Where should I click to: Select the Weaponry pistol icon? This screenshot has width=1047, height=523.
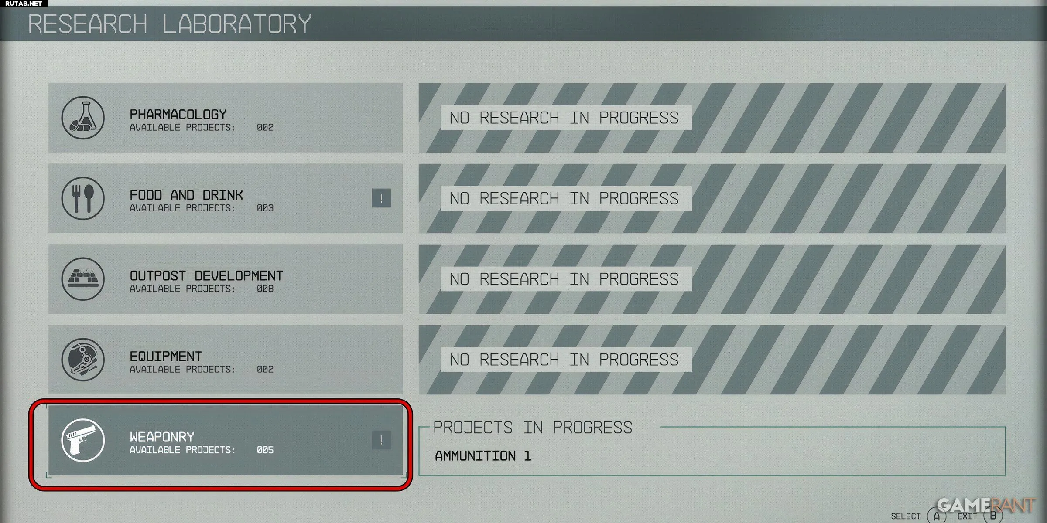(x=83, y=444)
